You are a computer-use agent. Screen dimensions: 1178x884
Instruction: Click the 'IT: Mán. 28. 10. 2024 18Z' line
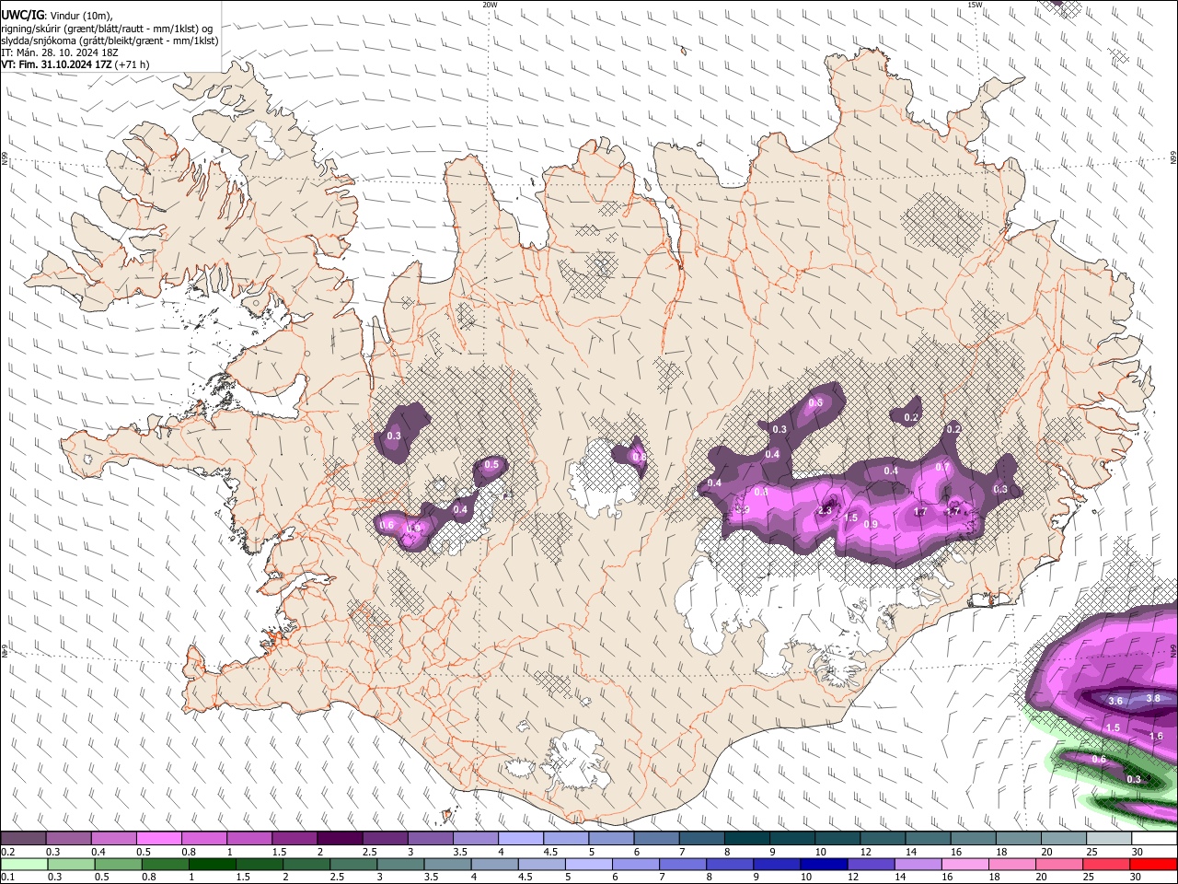click(60, 52)
